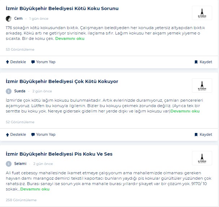Open the Pis Koku Ve Ses title
Screen dimensions: 219x207
pyautogui.click(x=59, y=154)
